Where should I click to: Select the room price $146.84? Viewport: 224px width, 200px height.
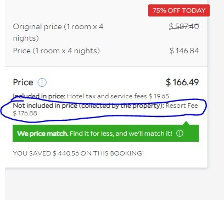tap(184, 51)
